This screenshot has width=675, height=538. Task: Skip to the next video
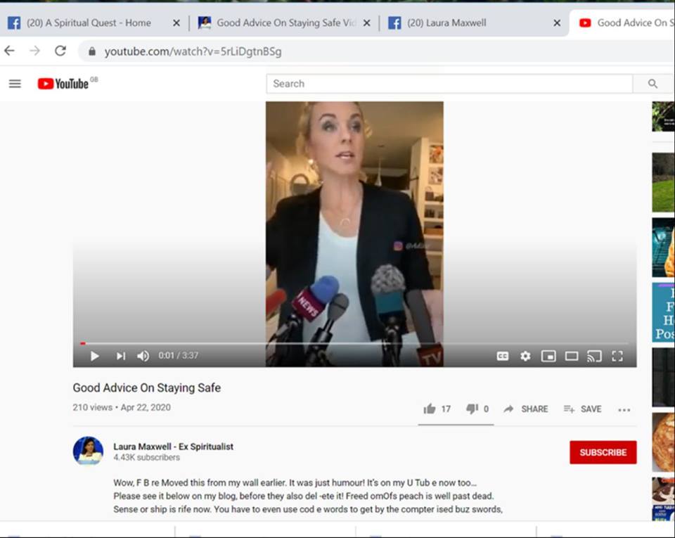120,356
